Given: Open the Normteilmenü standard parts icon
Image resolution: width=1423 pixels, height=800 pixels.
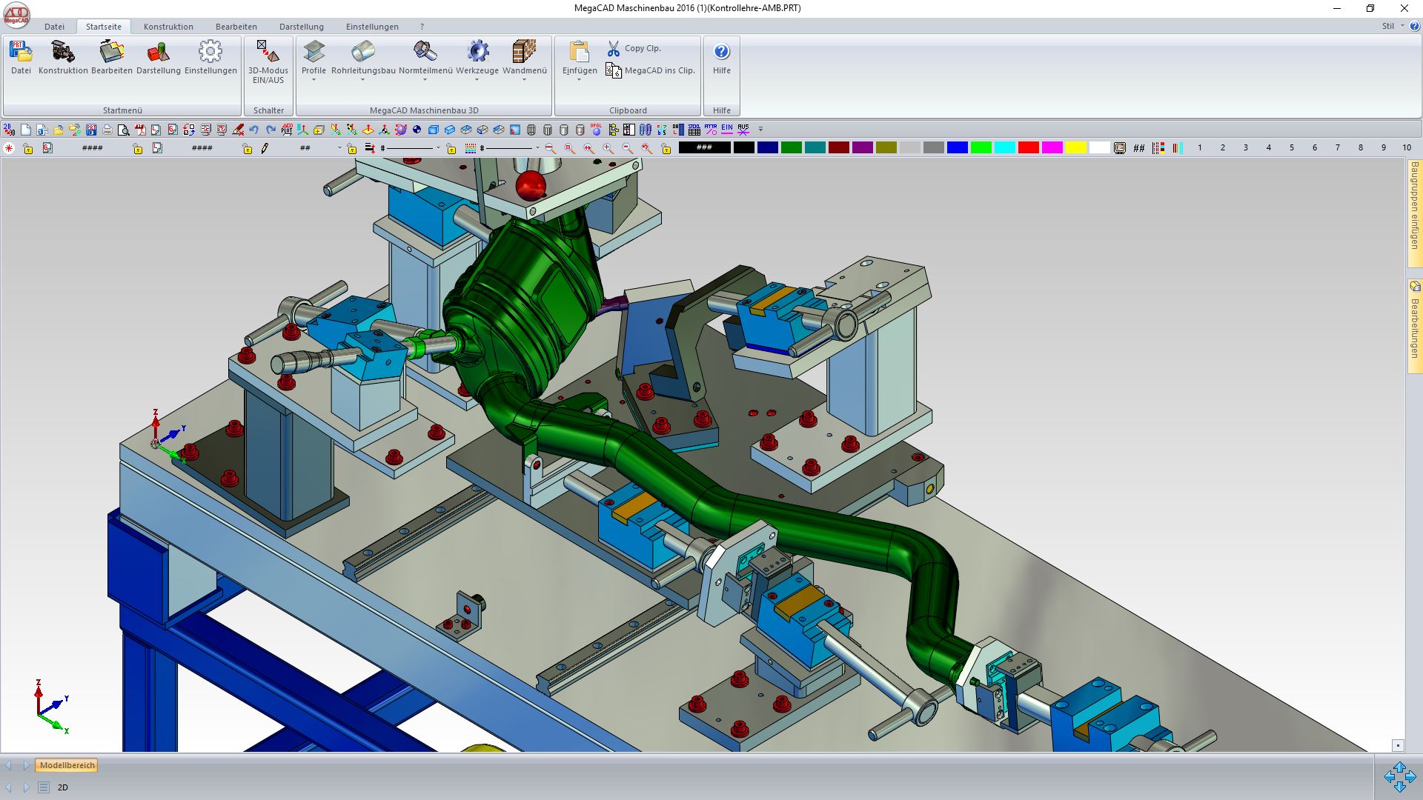Looking at the screenshot, I should pos(425,52).
